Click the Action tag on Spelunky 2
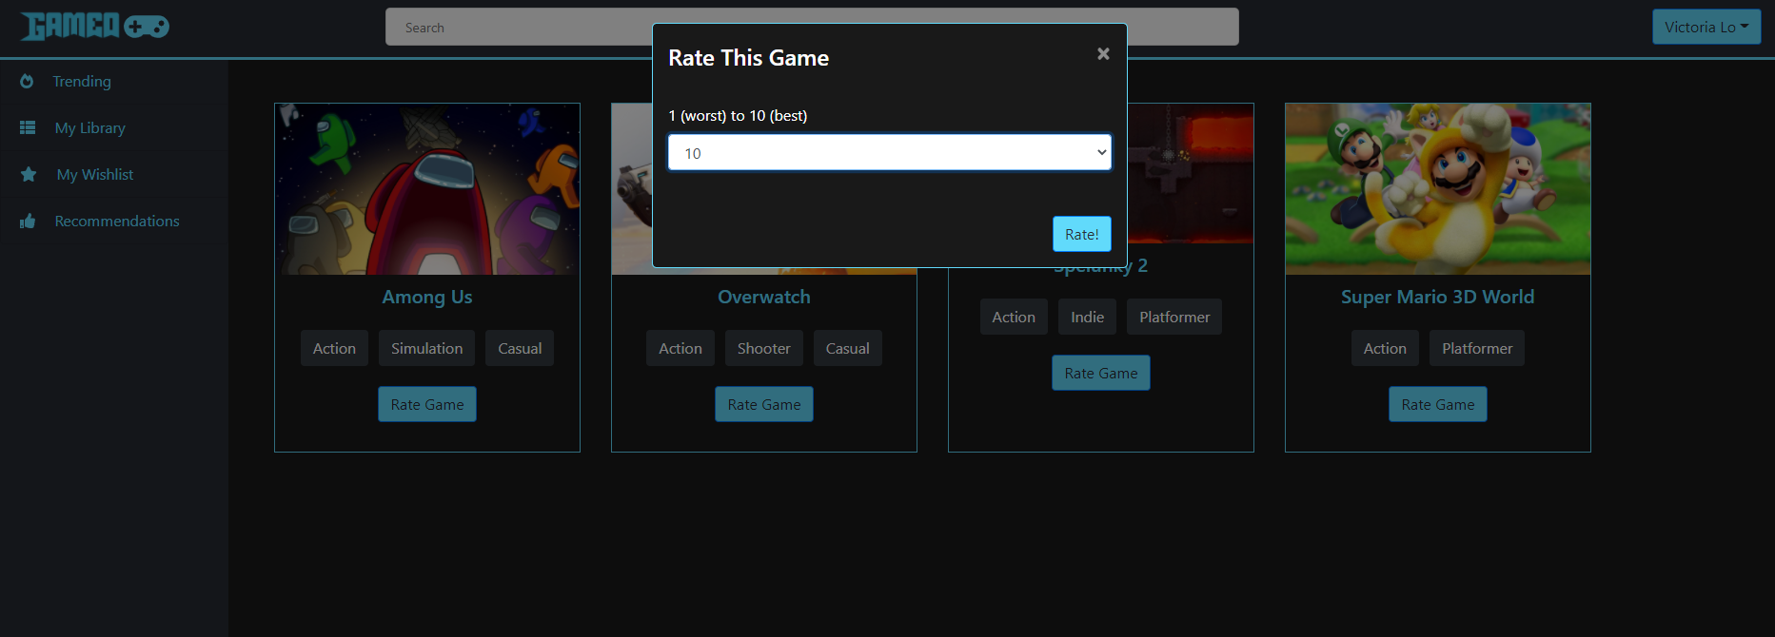The height and width of the screenshot is (637, 1775). coord(1014,317)
